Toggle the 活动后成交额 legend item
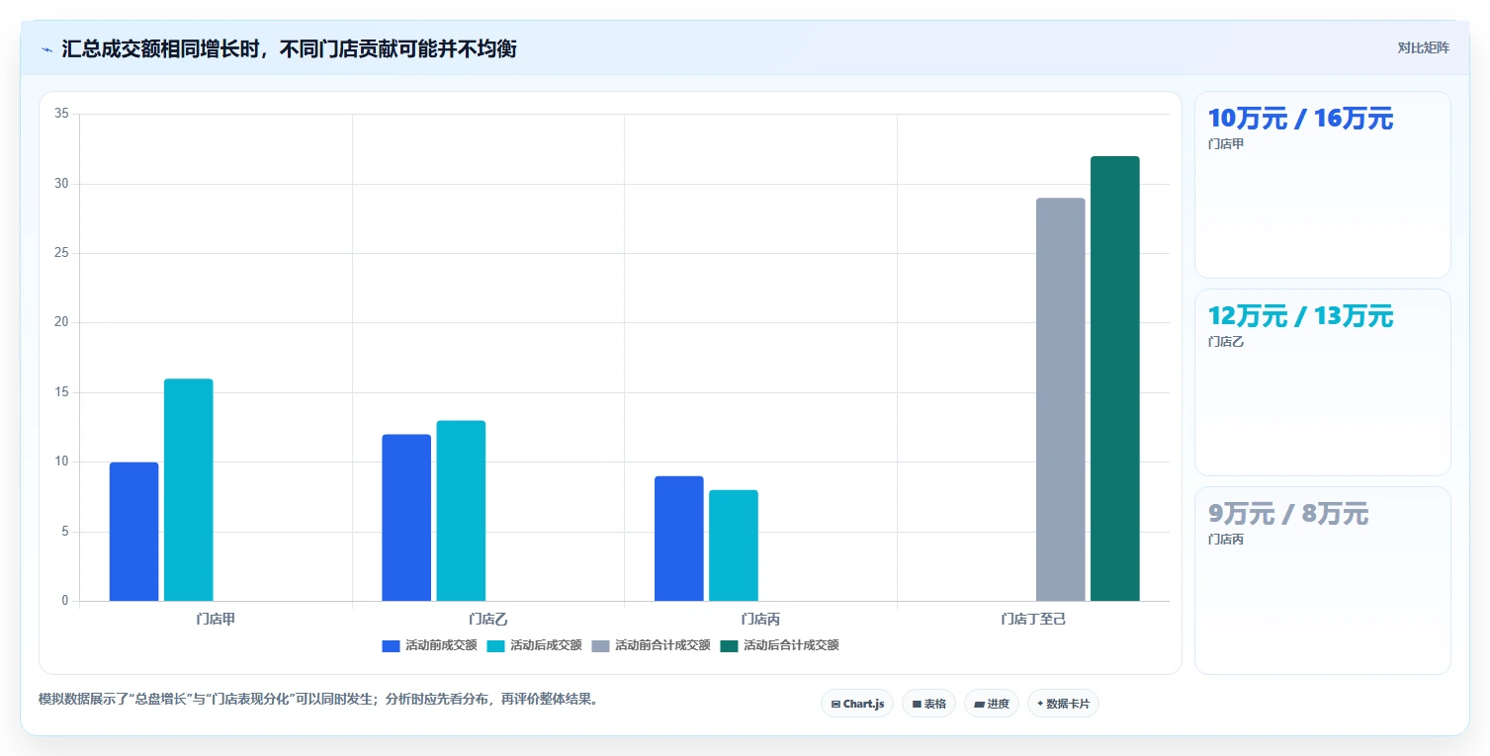 [534, 645]
